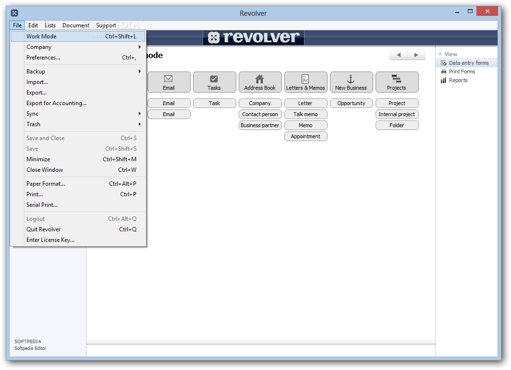Click the Company form button
The image size is (511, 370).
260,103
